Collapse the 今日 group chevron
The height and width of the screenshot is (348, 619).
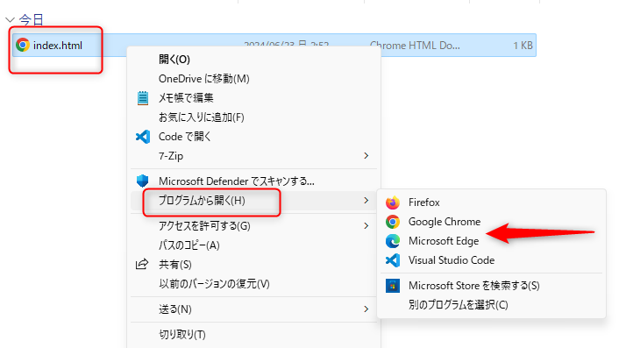click(10, 19)
